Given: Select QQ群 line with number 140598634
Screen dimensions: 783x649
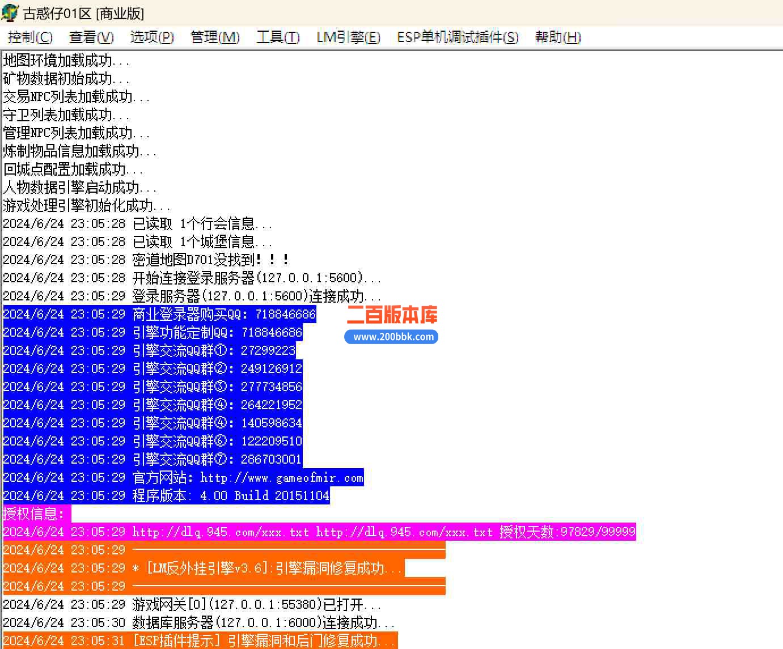Looking at the screenshot, I should click(153, 423).
